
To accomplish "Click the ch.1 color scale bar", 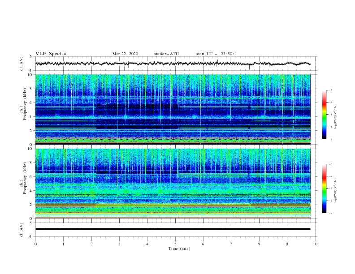I will coord(324,115).
